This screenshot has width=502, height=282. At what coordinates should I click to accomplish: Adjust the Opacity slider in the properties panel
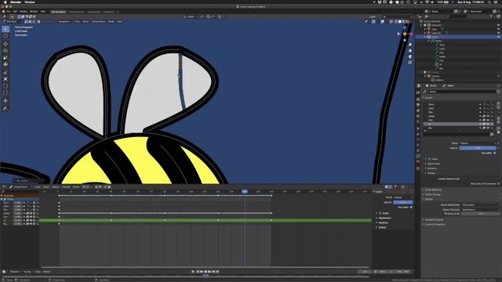[478, 148]
